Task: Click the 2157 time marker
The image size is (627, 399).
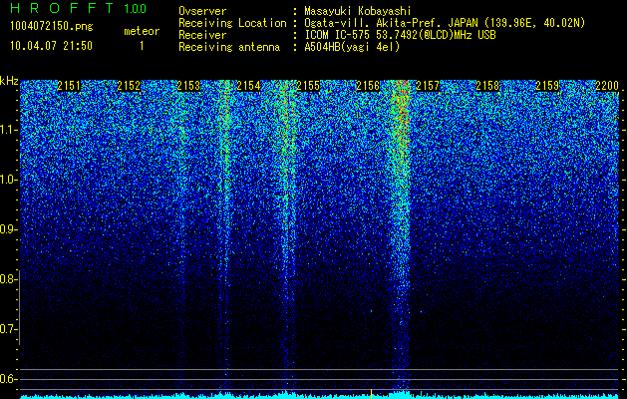Action: [x=428, y=86]
